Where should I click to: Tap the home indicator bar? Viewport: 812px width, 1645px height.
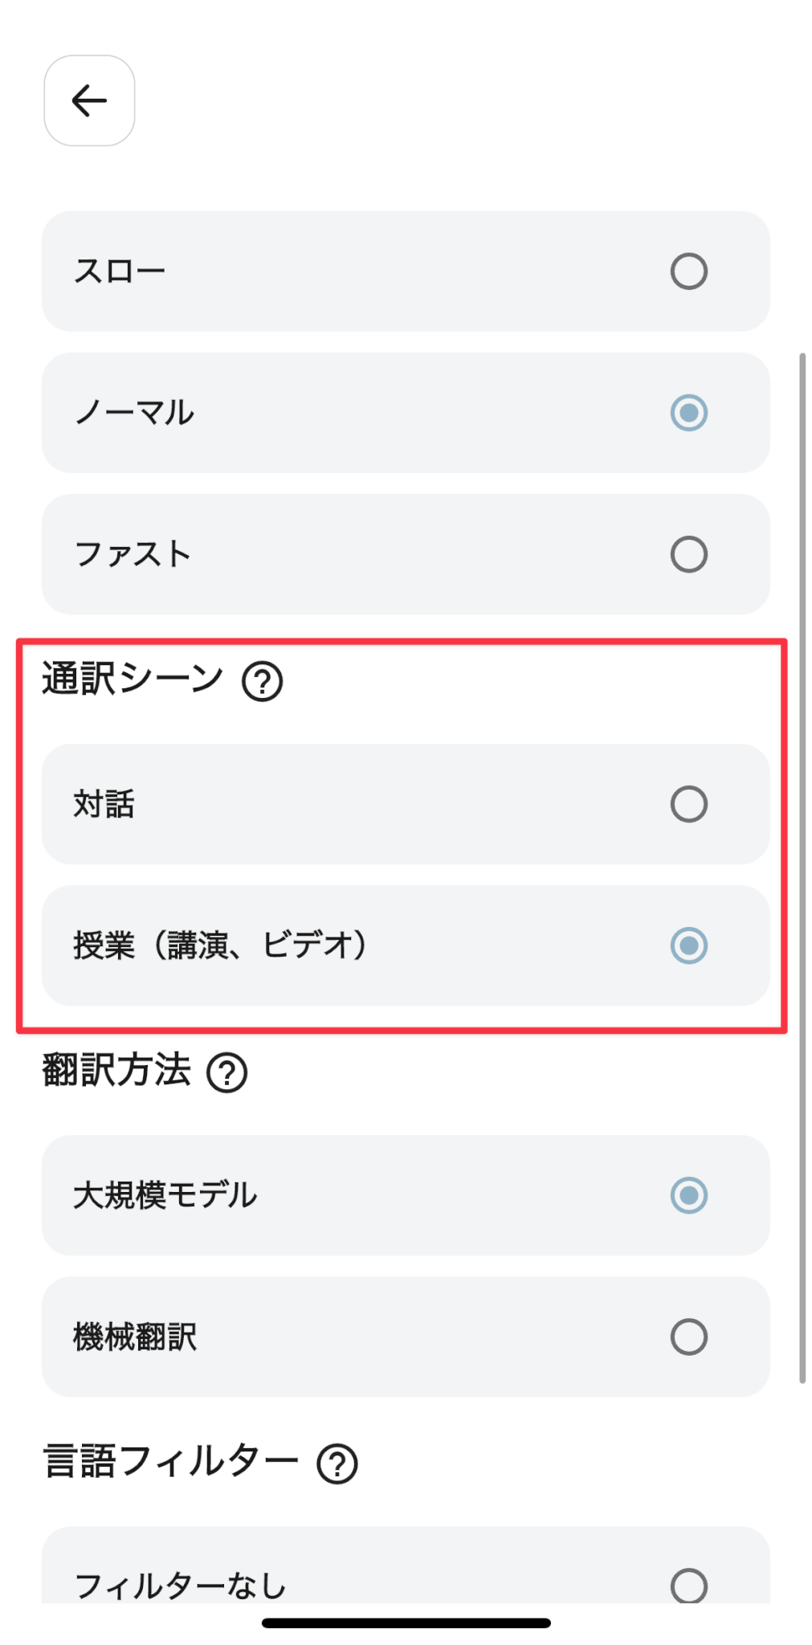(406, 1623)
